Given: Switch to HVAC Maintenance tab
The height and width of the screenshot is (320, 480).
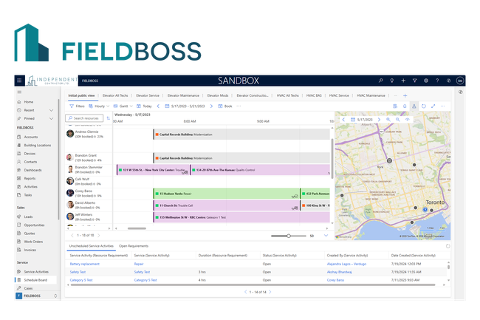Looking at the screenshot, I should pos(371,95).
